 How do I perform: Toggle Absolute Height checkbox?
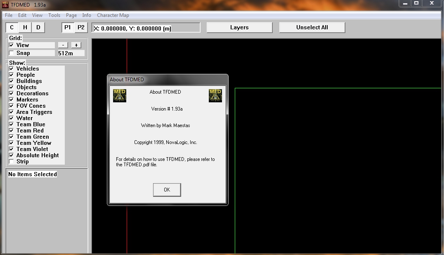pyautogui.click(x=11, y=156)
